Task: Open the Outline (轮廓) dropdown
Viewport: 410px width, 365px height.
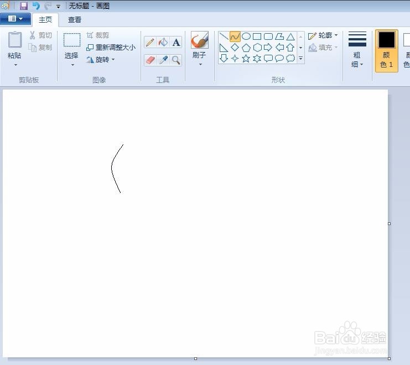Action: (323, 35)
